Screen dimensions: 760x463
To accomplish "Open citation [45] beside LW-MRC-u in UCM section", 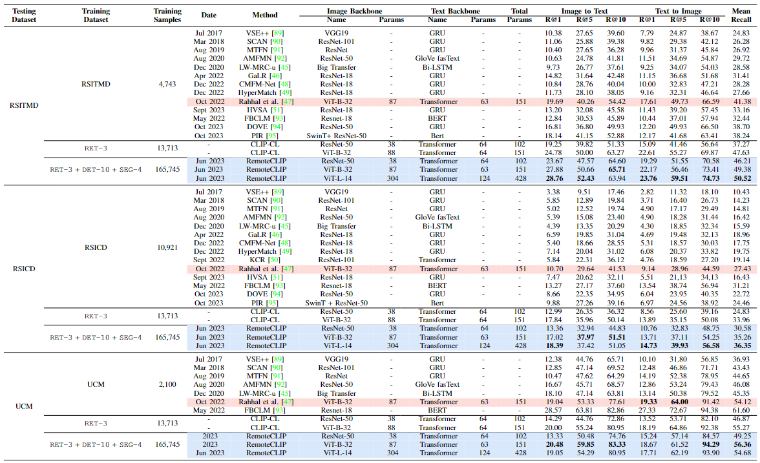I will [x=284, y=393].
